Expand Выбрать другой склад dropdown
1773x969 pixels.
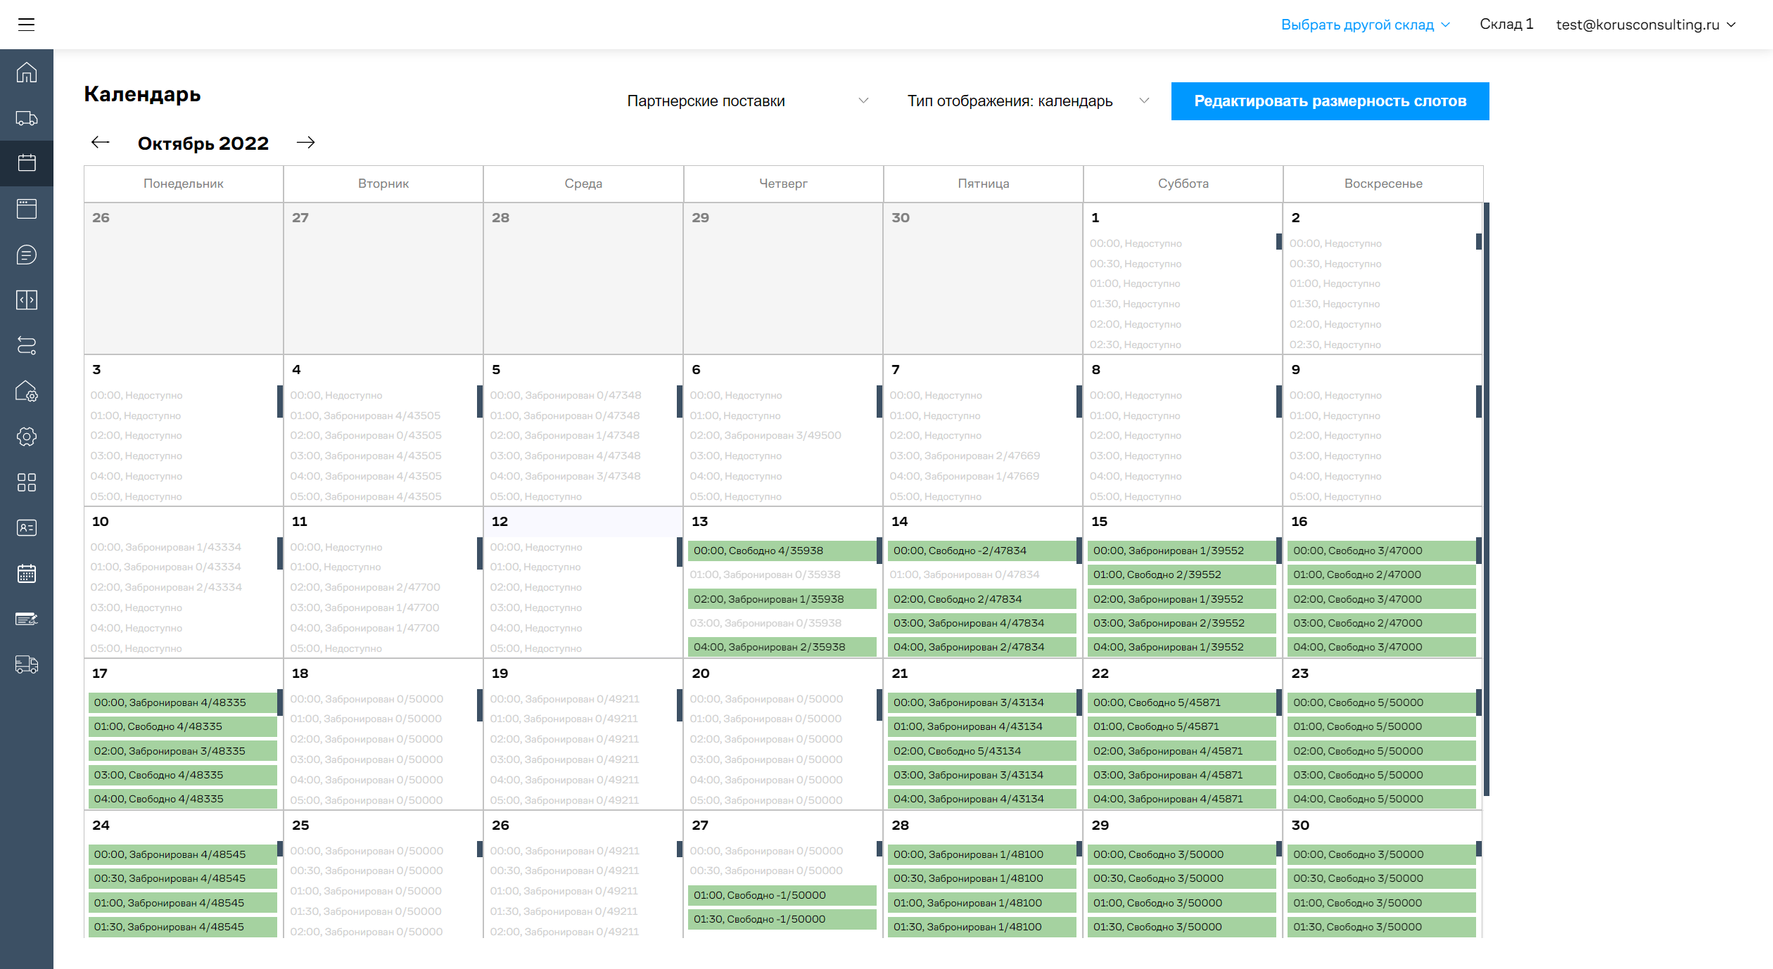coord(1365,25)
